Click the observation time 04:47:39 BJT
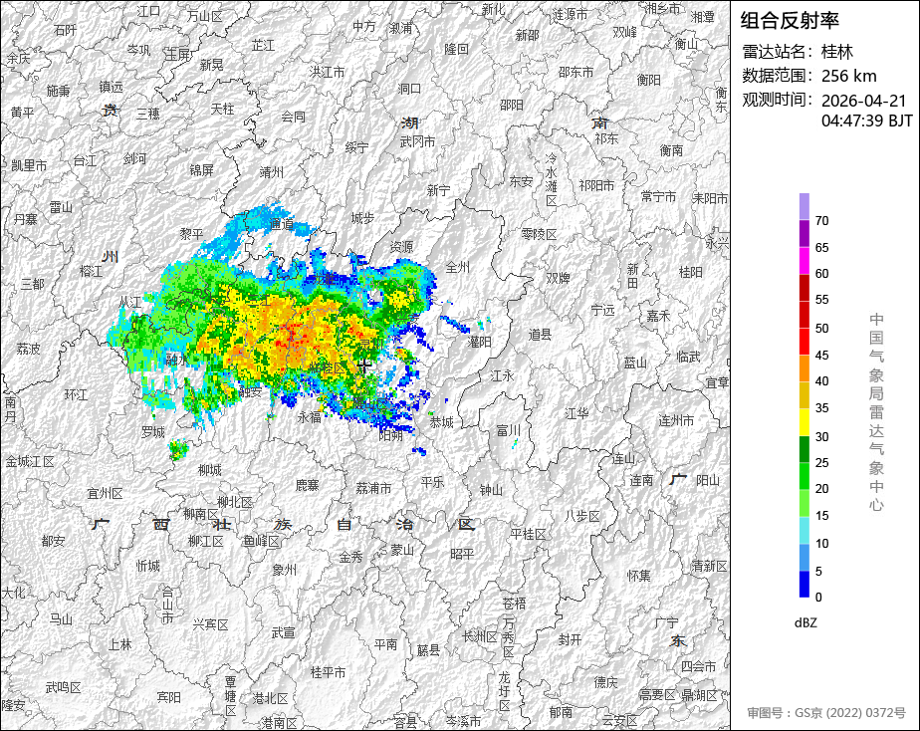 866,121
